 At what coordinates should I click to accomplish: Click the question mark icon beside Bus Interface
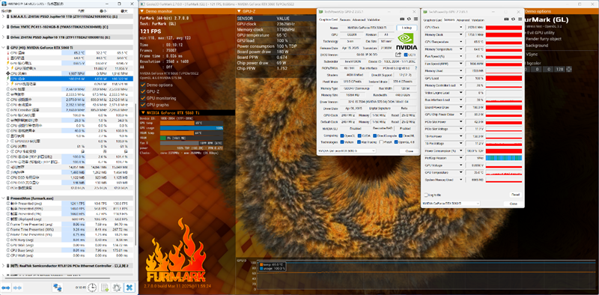(x=416, y=68)
